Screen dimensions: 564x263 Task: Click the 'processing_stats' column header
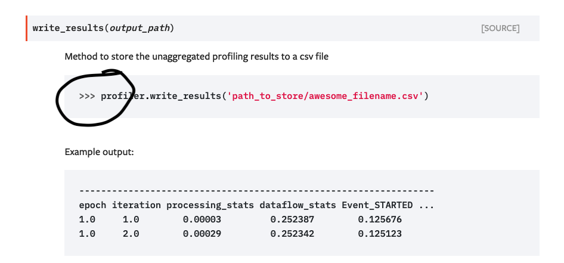(x=210, y=205)
